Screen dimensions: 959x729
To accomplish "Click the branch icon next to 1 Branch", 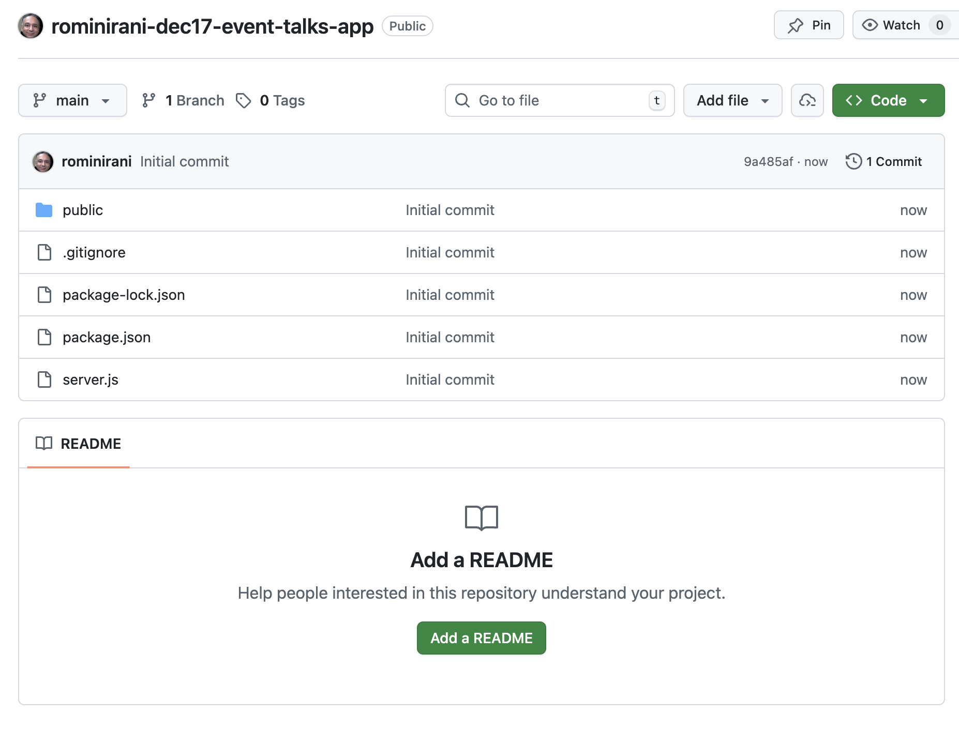I will pyautogui.click(x=149, y=100).
